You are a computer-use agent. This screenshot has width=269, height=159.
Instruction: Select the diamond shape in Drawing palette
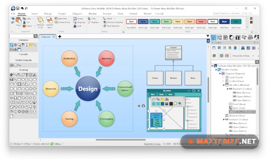31,84
